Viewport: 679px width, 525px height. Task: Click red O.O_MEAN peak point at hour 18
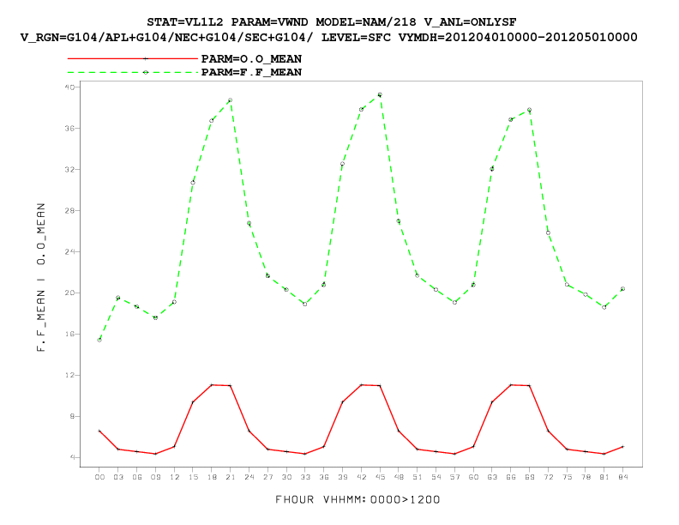point(211,384)
